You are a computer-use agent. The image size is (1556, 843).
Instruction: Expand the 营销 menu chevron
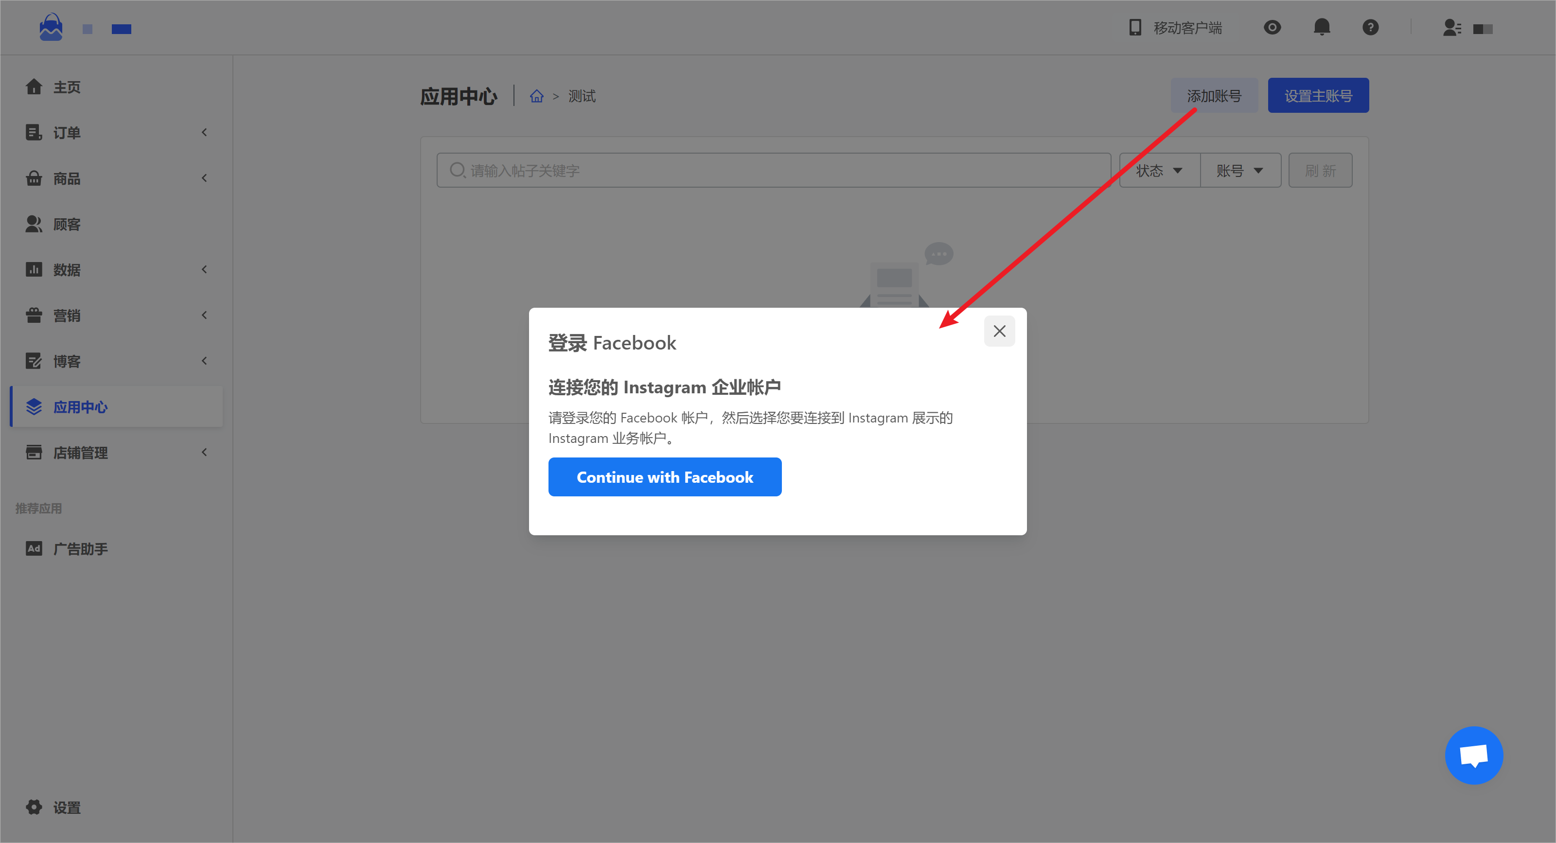point(204,315)
